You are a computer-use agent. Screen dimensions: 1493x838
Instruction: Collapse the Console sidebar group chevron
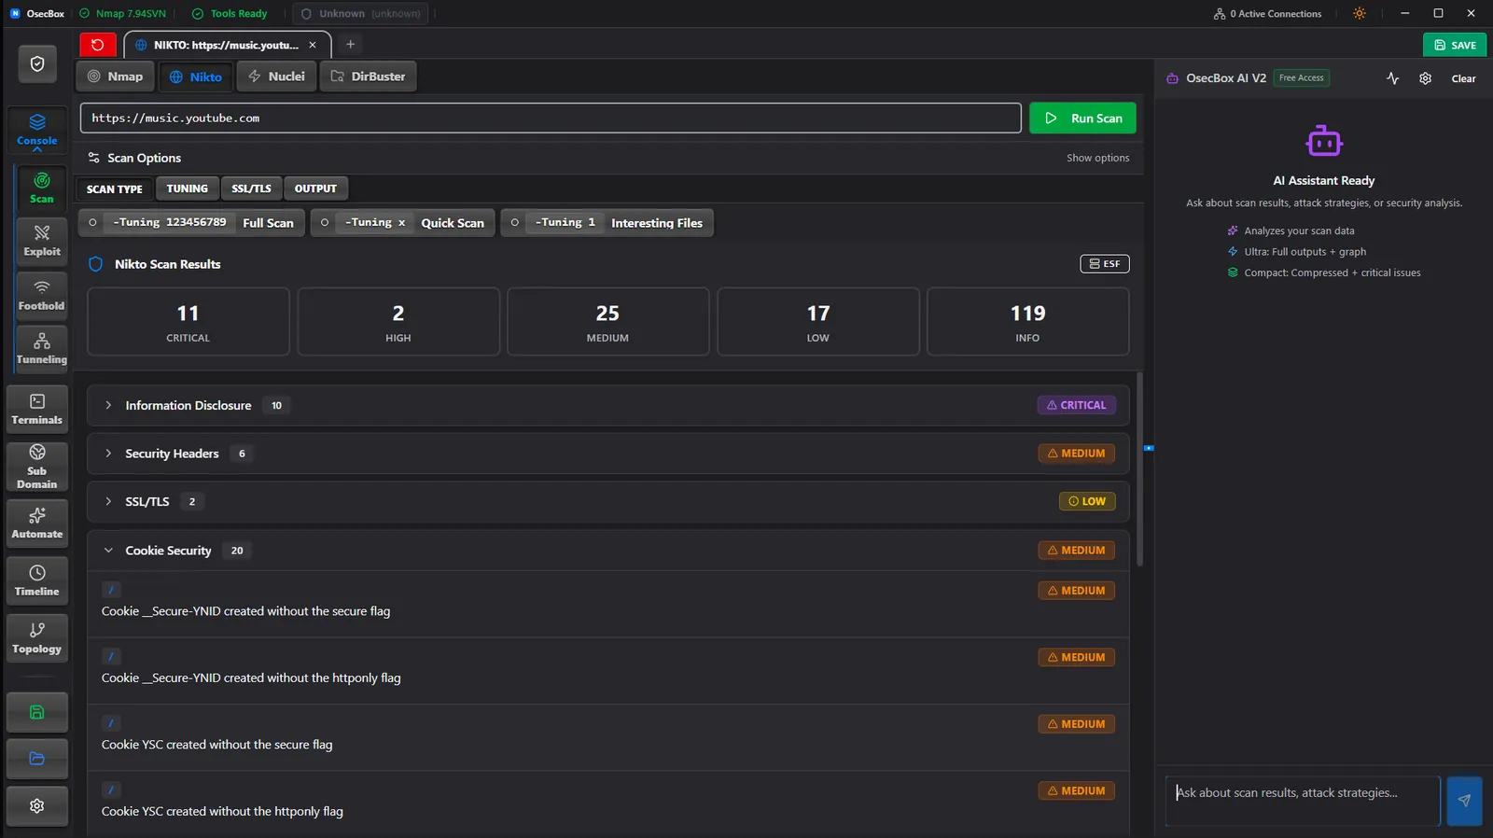pos(37,149)
